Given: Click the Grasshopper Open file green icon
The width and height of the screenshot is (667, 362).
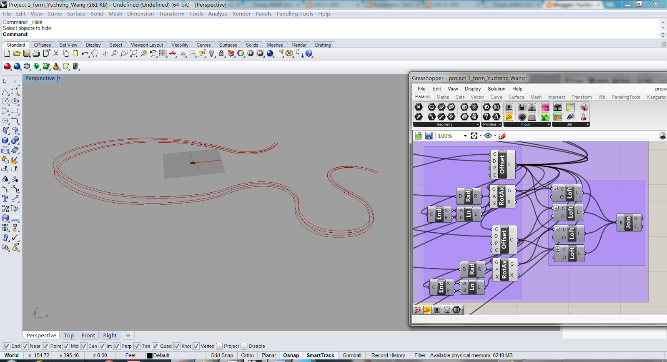Looking at the screenshot, I should point(418,136).
